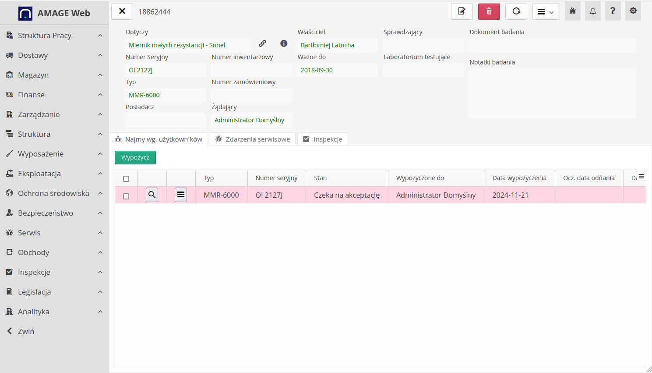Open settings gear icon

pos(633,11)
